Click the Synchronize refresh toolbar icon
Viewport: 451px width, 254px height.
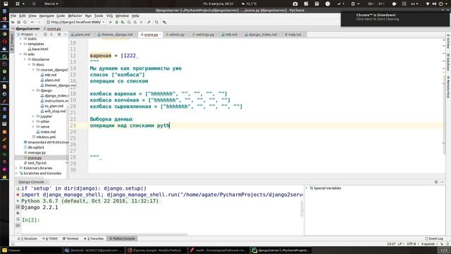point(25,22)
